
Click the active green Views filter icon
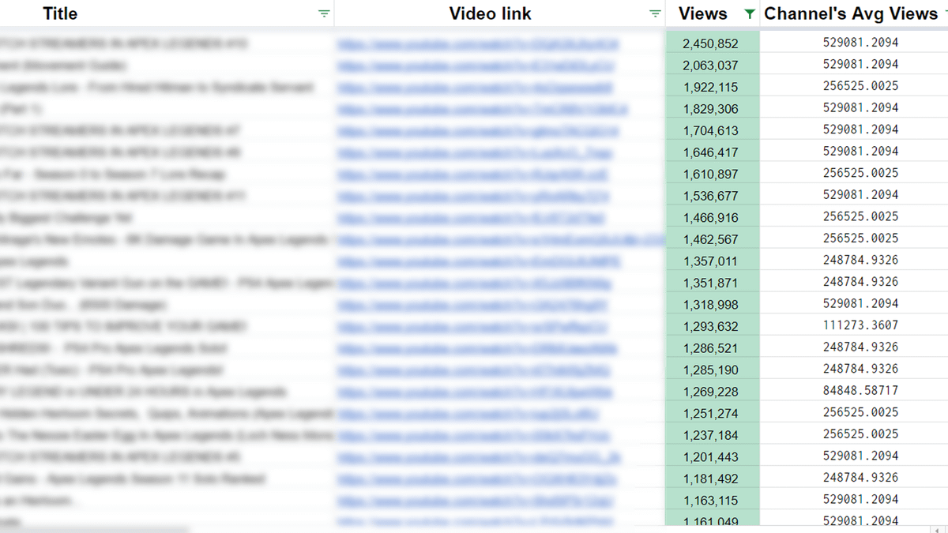[749, 14]
